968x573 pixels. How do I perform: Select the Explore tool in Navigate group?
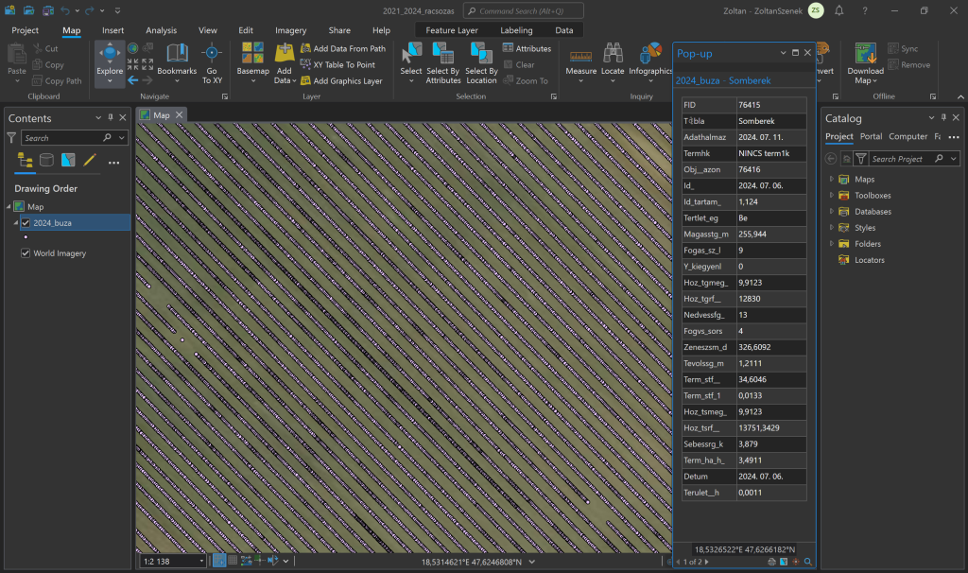(x=110, y=55)
